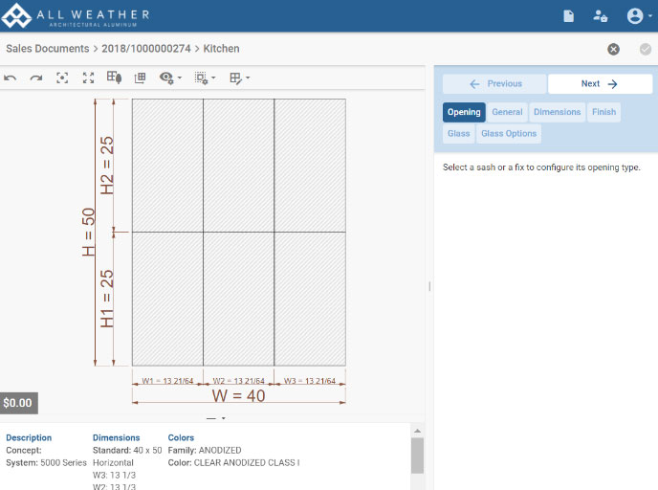
Task: Cancel editing with the gray X icon
Action: [x=613, y=49]
